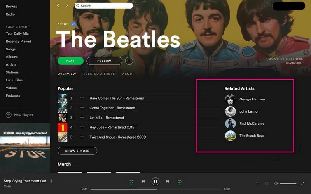Expand list with SHOW 5 MORE
The image size is (311, 194).
[x=77, y=151]
